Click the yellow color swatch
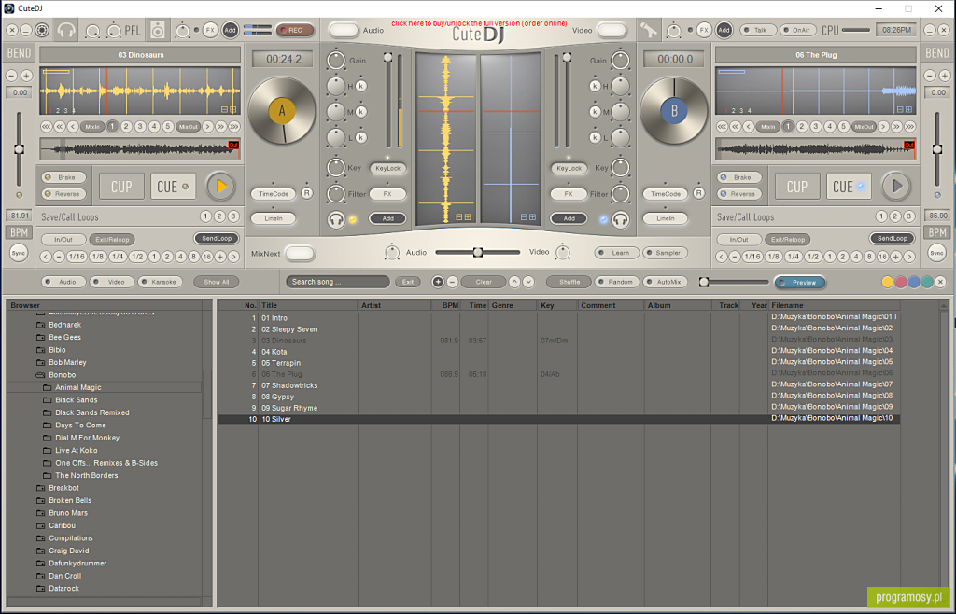Image resolution: width=956 pixels, height=614 pixels. (x=887, y=282)
